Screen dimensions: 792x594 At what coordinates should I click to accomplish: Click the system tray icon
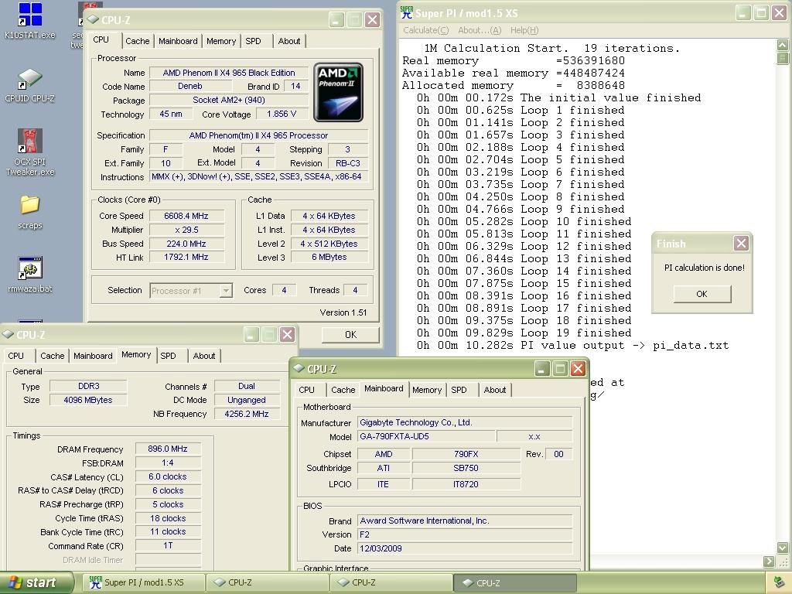(779, 582)
